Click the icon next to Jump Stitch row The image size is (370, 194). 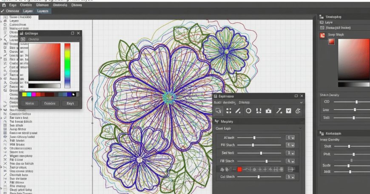pos(5,129)
